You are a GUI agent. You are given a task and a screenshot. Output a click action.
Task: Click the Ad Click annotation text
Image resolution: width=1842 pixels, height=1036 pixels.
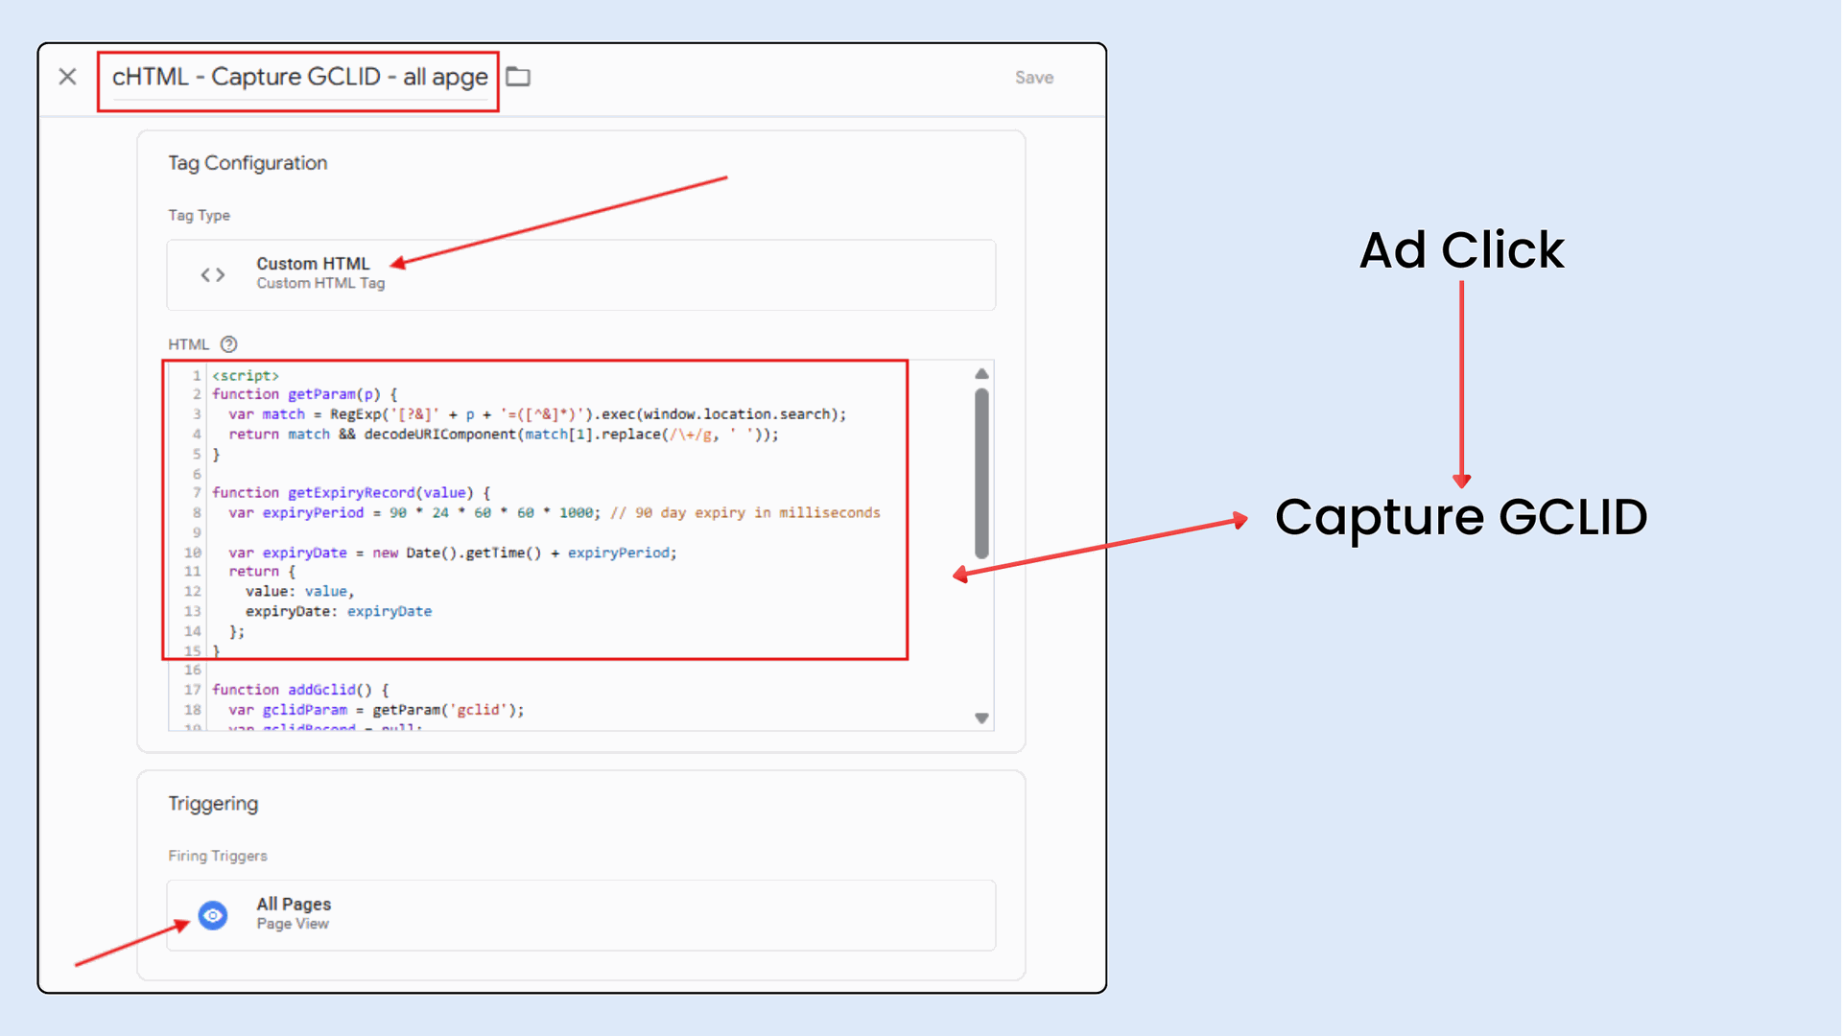click(x=1461, y=250)
